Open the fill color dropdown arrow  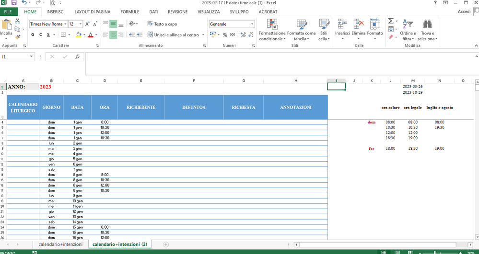(84, 35)
